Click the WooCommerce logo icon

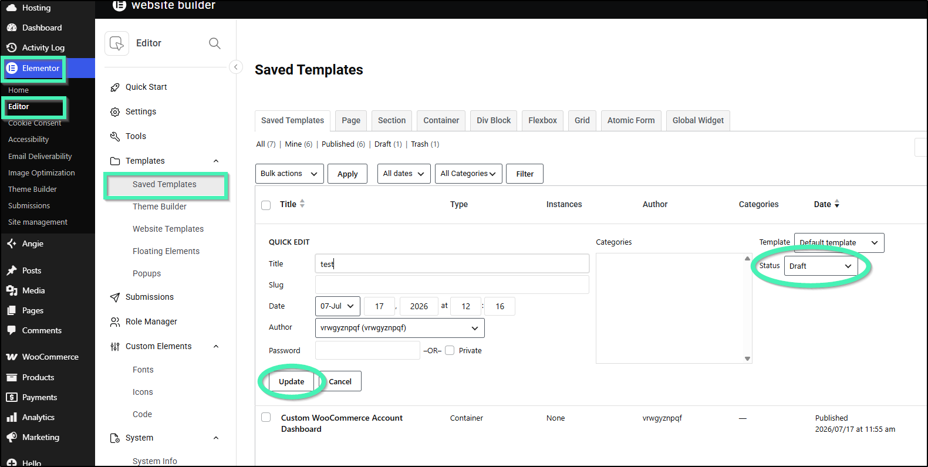(x=11, y=357)
